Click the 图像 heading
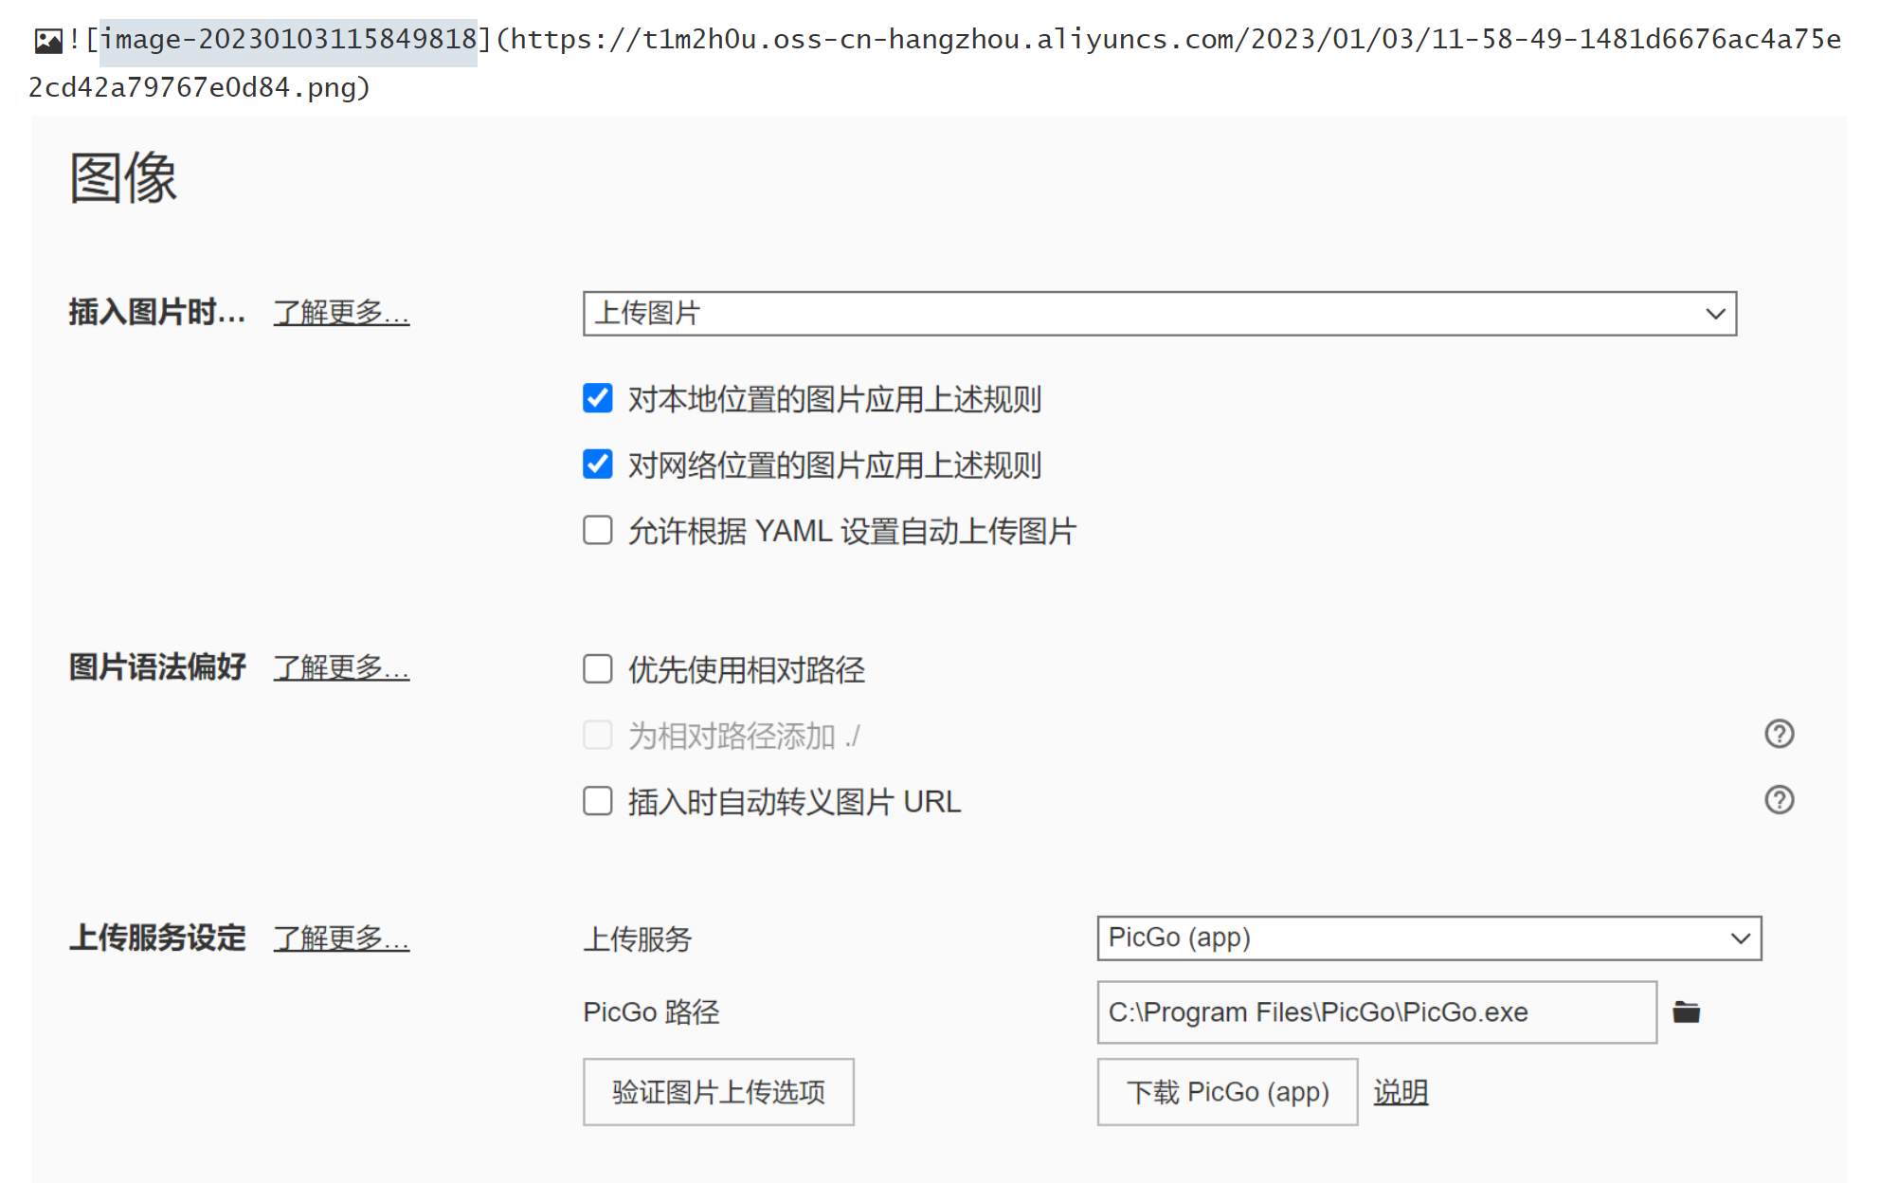 tap(123, 177)
